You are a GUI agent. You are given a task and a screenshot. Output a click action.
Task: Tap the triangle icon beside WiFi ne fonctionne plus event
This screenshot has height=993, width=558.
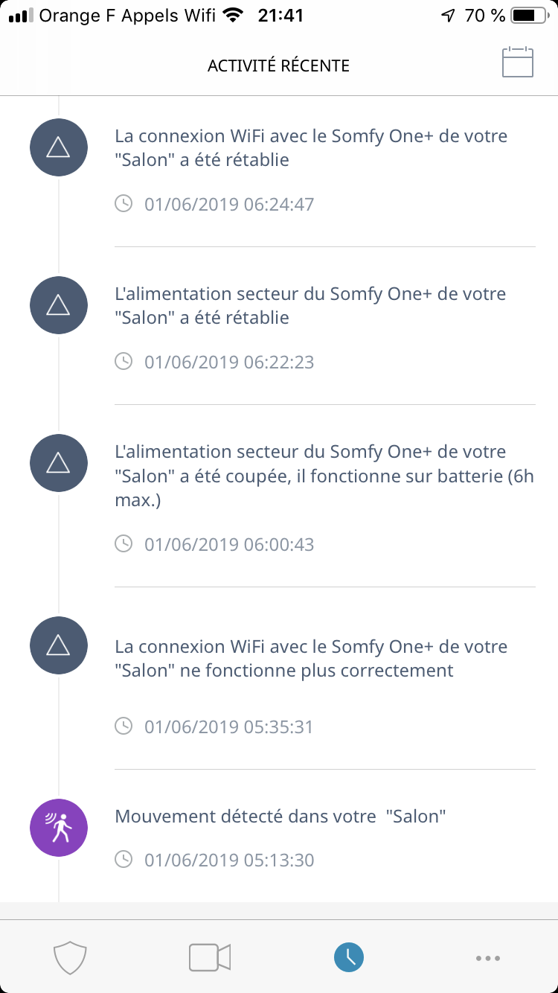[59, 645]
